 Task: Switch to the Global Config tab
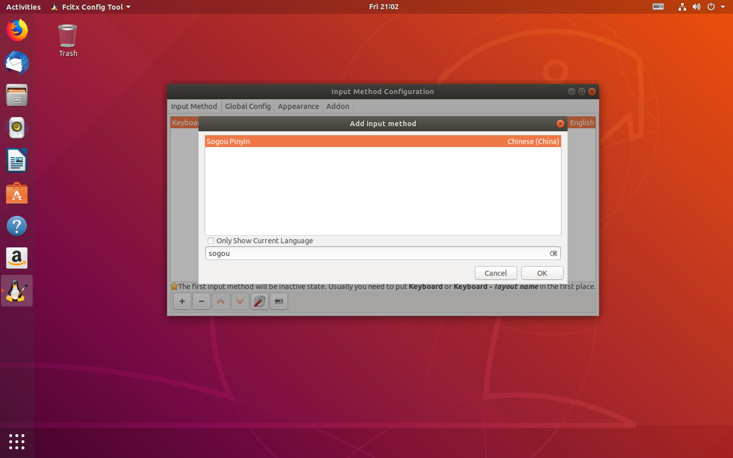coord(248,106)
